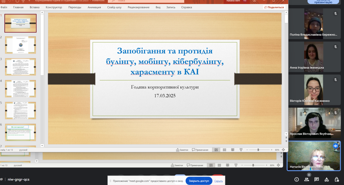Screen dimensions: 344x185
Task: Click the Скрыть link in sharing bar
Action: tap(219, 181)
